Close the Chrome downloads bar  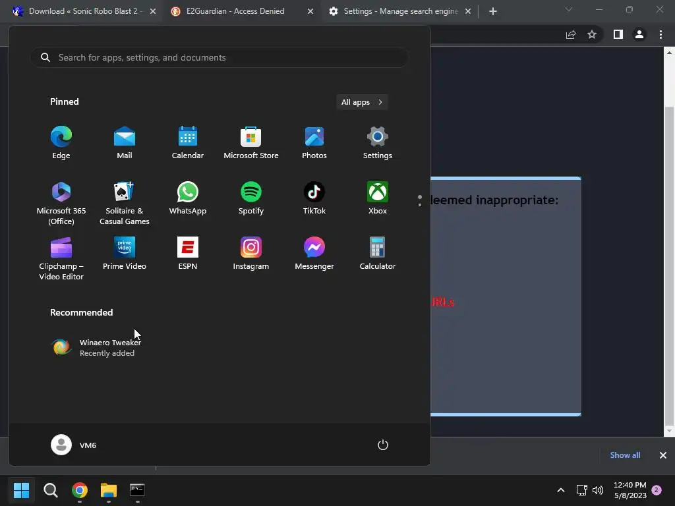coord(663,455)
